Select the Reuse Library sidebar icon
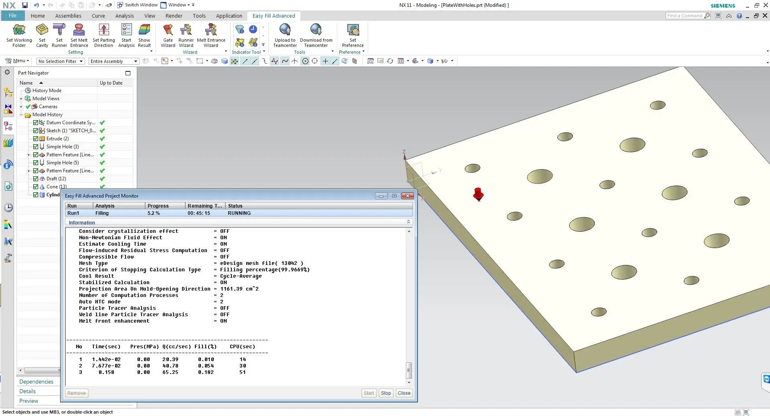Viewport: 770px width, 416px height. tap(8, 143)
